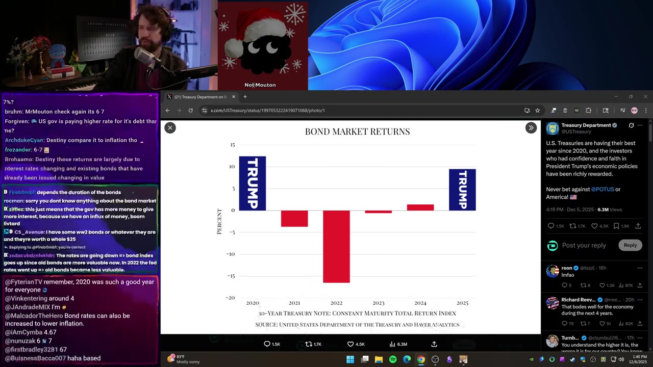Image resolution: width=653 pixels, height=367 pixels.
Task: Open the trash-bin extension icon in toolbar
Action: tap(565, 110)
